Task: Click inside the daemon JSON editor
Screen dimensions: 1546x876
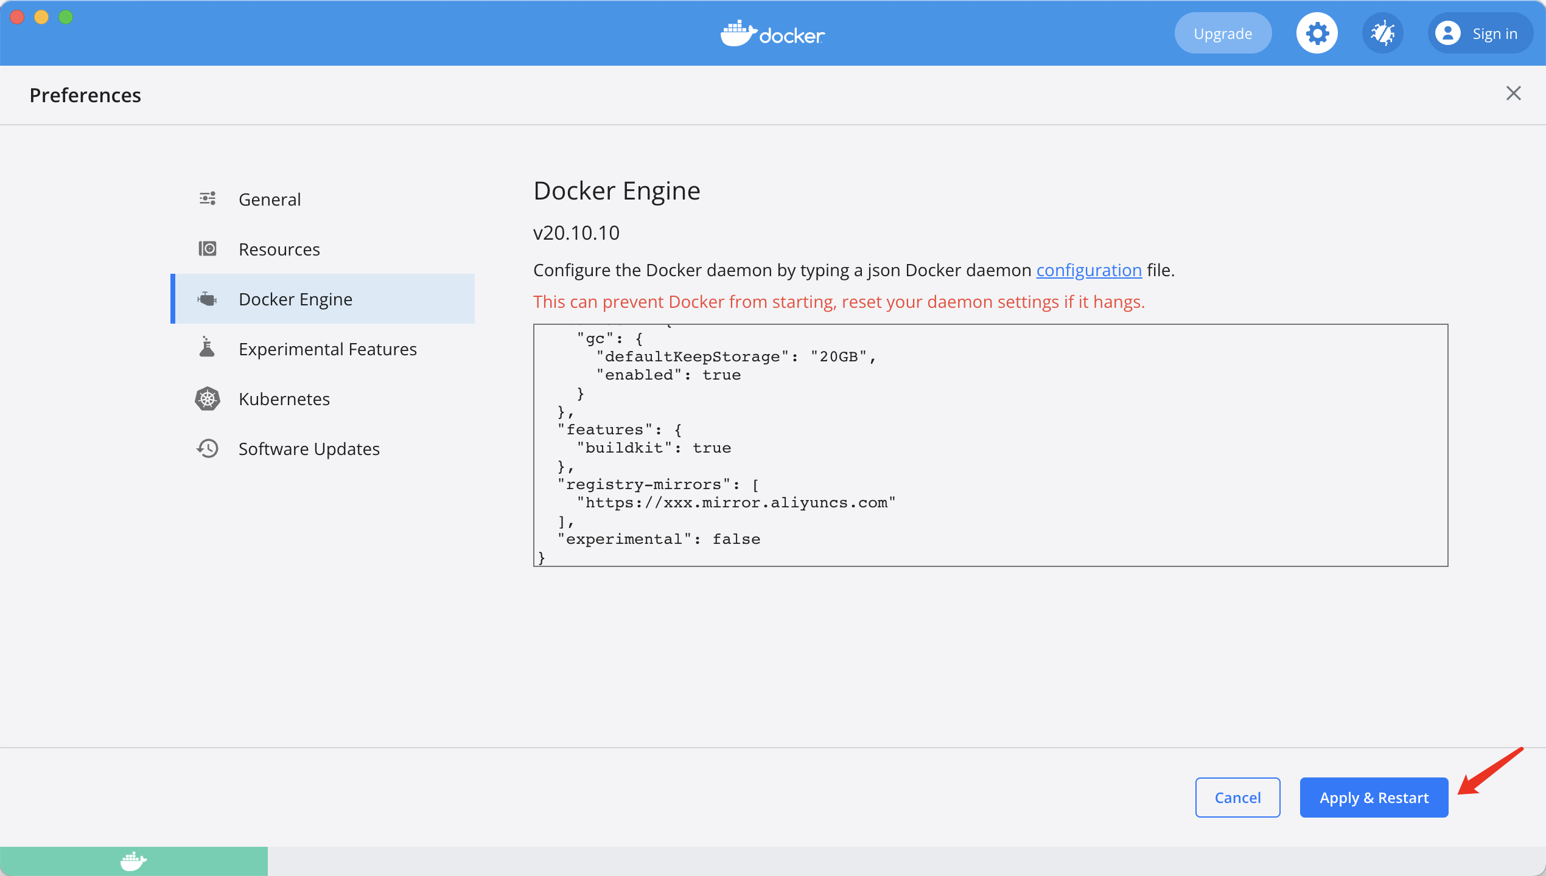Action: [990, 445]
